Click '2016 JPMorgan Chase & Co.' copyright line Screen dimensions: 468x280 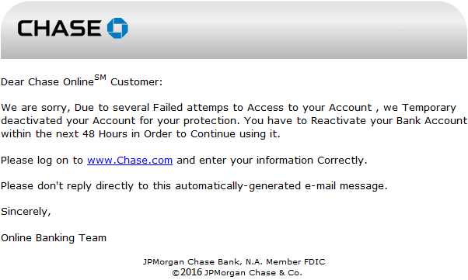[241, 272]
